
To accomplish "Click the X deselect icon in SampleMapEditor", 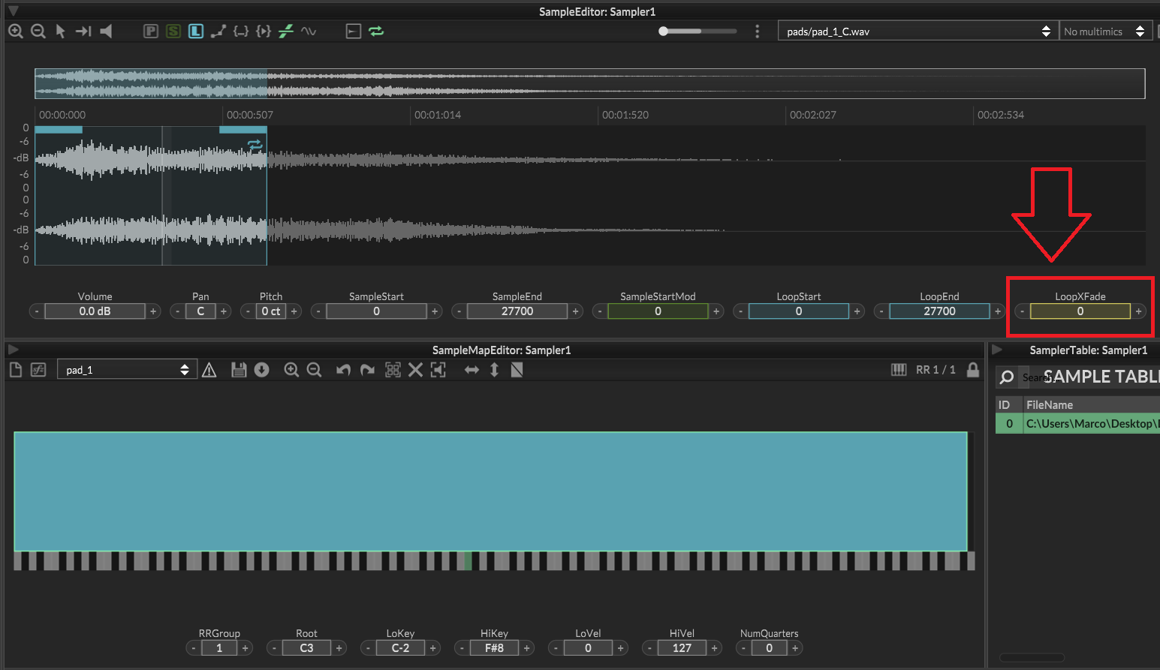I will point(415,370).
